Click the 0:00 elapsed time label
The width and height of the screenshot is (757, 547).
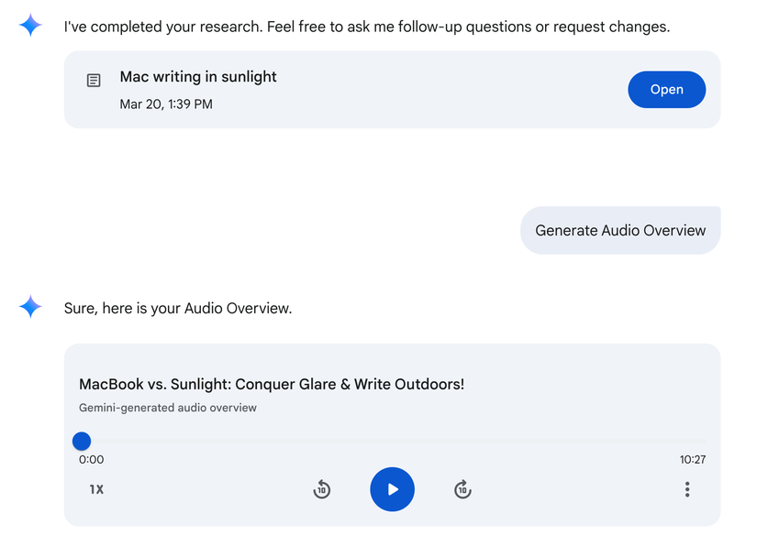[x=91, y=459]
